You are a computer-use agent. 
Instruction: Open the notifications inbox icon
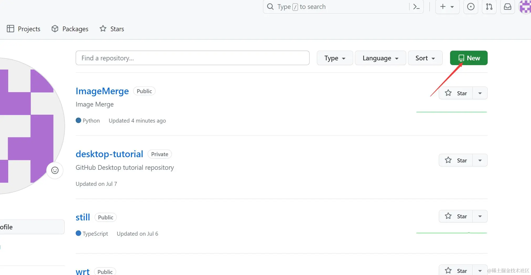507,7
